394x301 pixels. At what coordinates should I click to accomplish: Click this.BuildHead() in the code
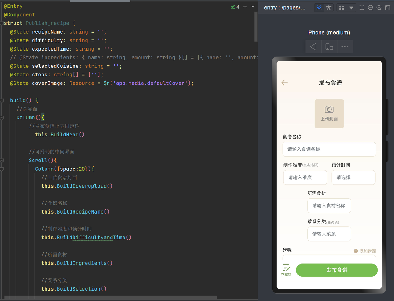point(60,135)
